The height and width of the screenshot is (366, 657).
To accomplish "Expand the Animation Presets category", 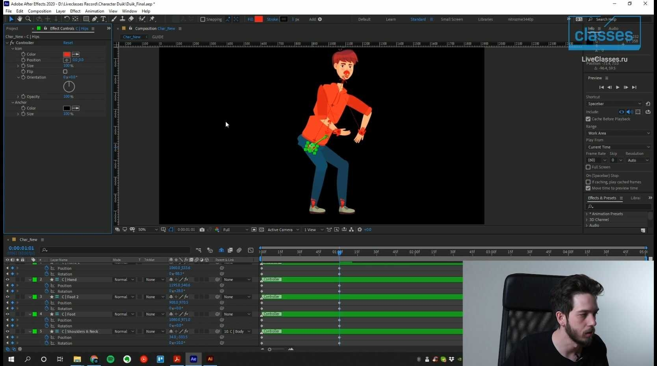I will click(x=587, y=214).
